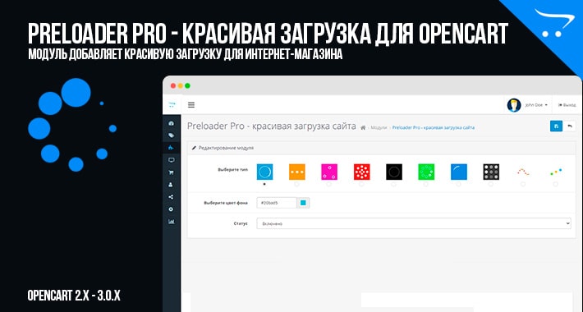Click the blue Save button icon

(556, 126)
